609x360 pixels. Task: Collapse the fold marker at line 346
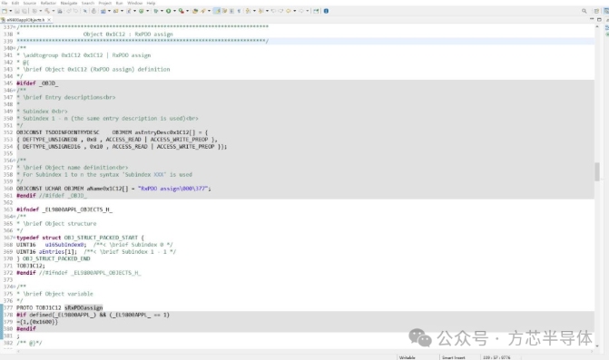click(x=15, y=91)
